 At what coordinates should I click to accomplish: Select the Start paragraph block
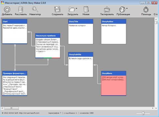click(15, 32)
